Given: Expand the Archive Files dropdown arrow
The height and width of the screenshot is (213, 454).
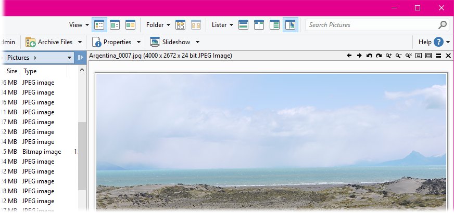Looking at the screenshot, I should coord(80,42).
